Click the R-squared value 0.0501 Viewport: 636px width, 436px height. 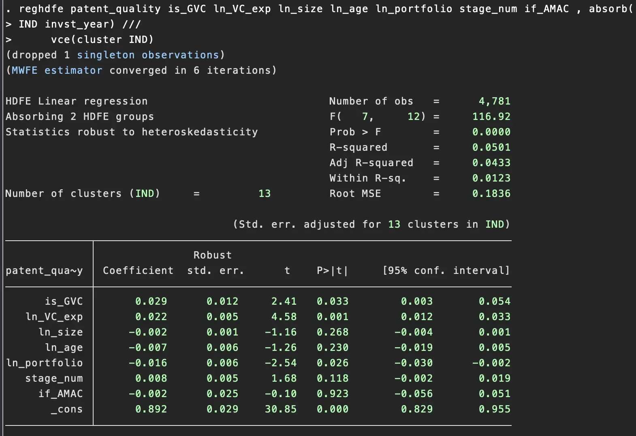(x=491, y=147)
